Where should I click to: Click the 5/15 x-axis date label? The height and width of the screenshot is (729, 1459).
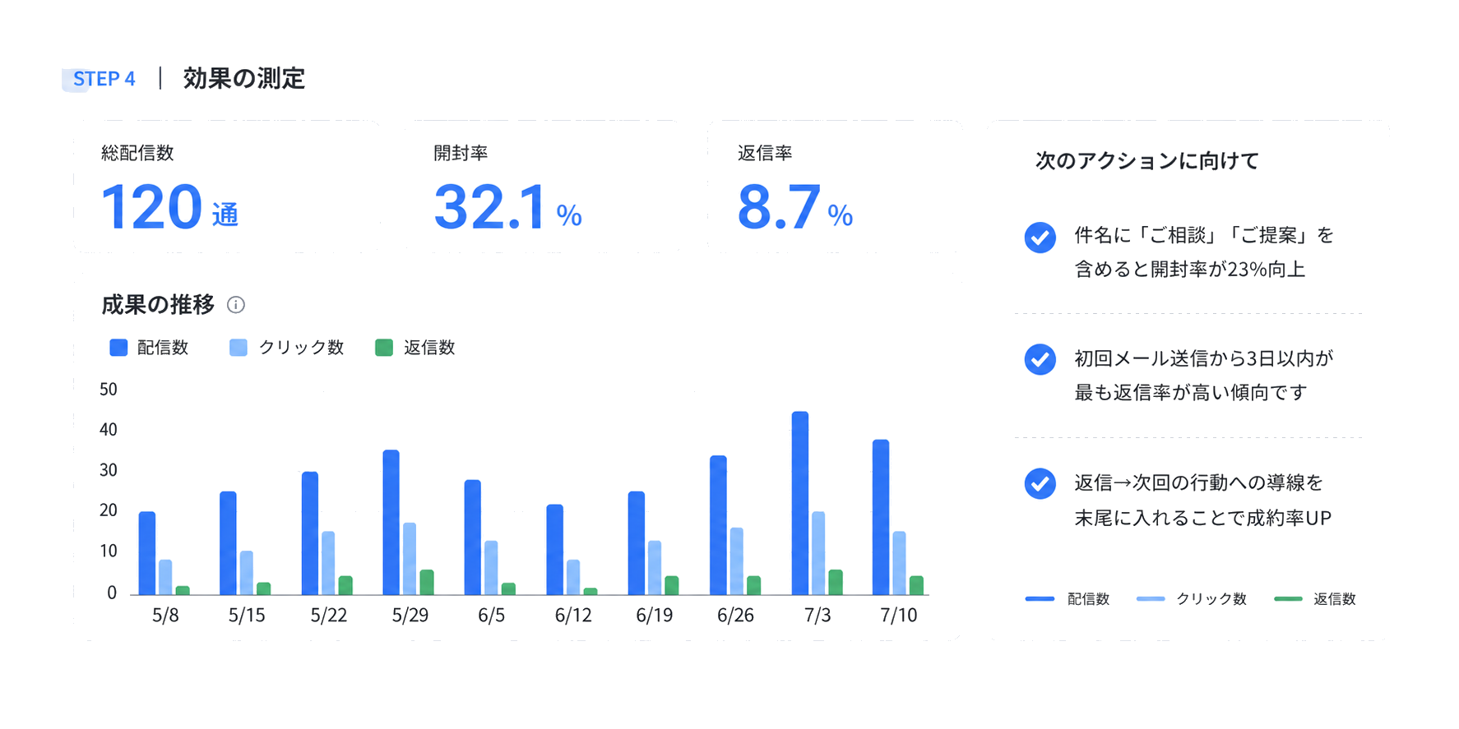(247, 616)
